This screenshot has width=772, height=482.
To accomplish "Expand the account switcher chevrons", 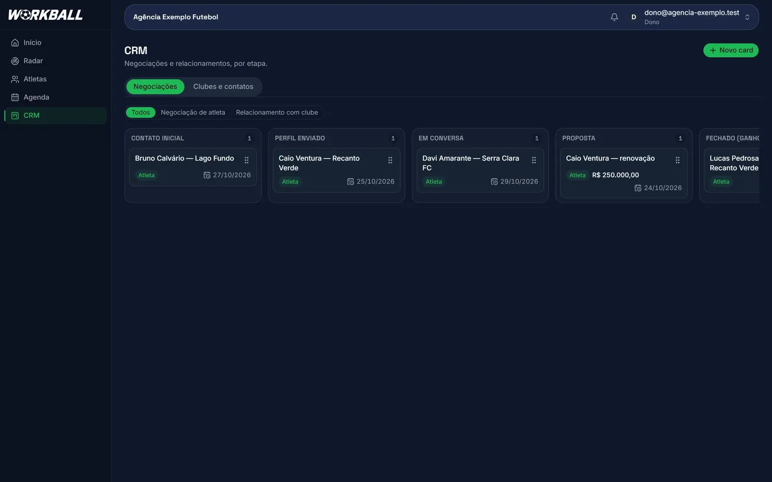I will coord(747,17).
